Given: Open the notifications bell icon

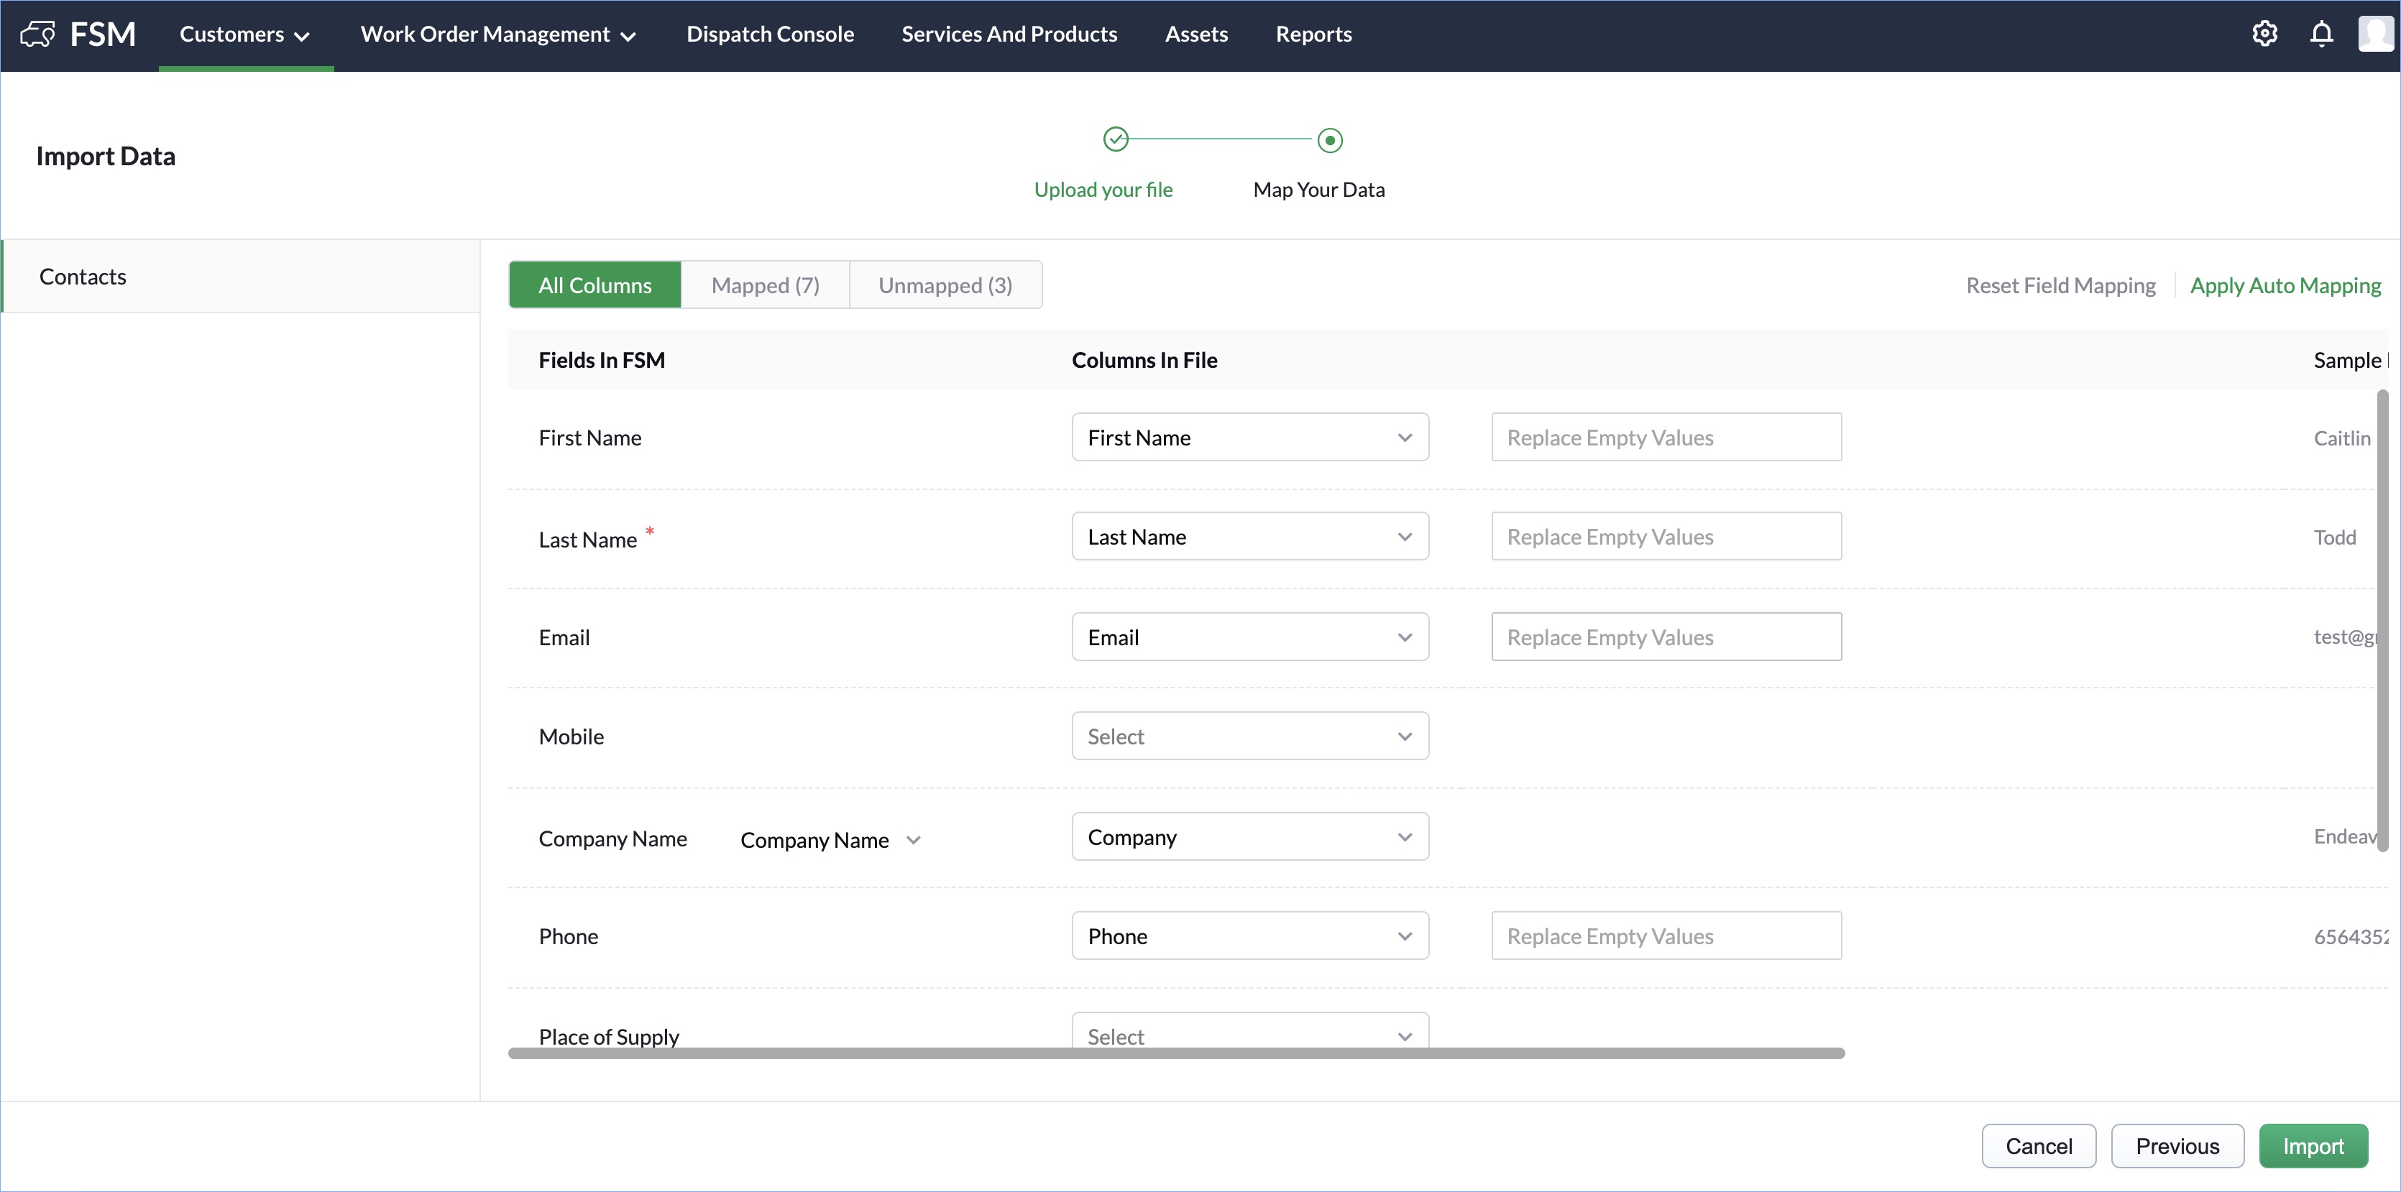Looking at the screenshot, I should 2320,34.
